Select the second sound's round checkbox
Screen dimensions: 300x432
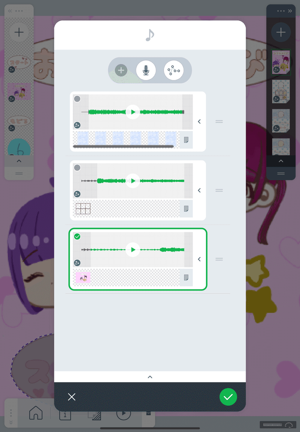click(77, 167)
